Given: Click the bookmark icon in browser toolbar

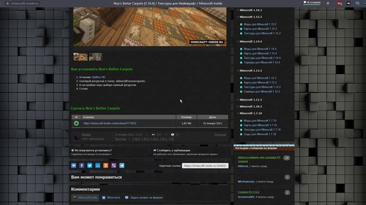Looking at the screenshot, I should click(328, 3).
